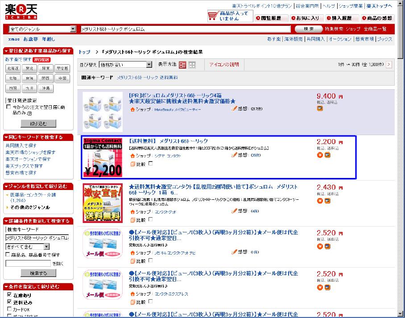This screenshot has width=405, height=318.
Task: Open the あす楽 navigation item
Action: (274, 39)
